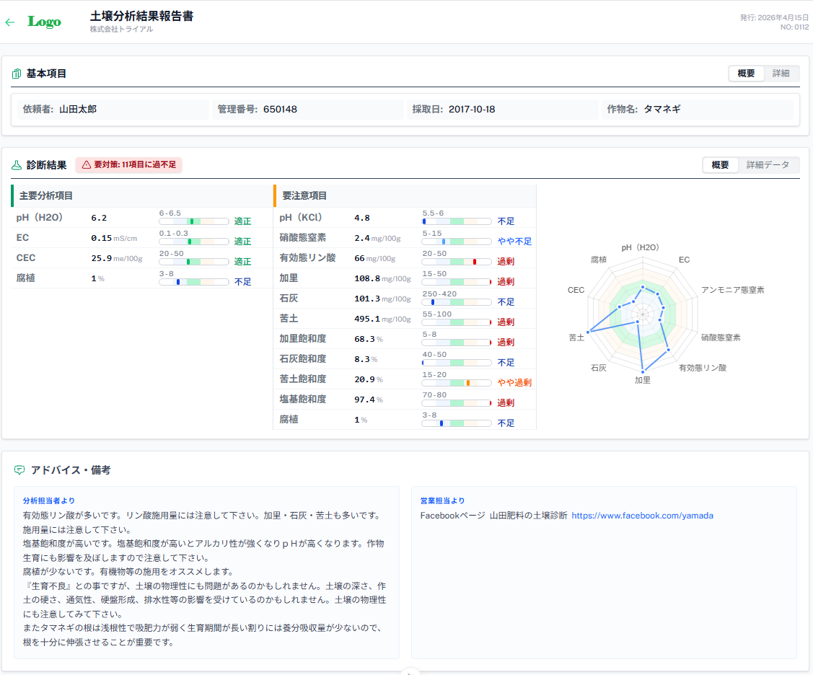The height and width of the screenshot is (675, 813).
Task: Click the radar chart 加里 axis label
Action: (x=643, y=380)
